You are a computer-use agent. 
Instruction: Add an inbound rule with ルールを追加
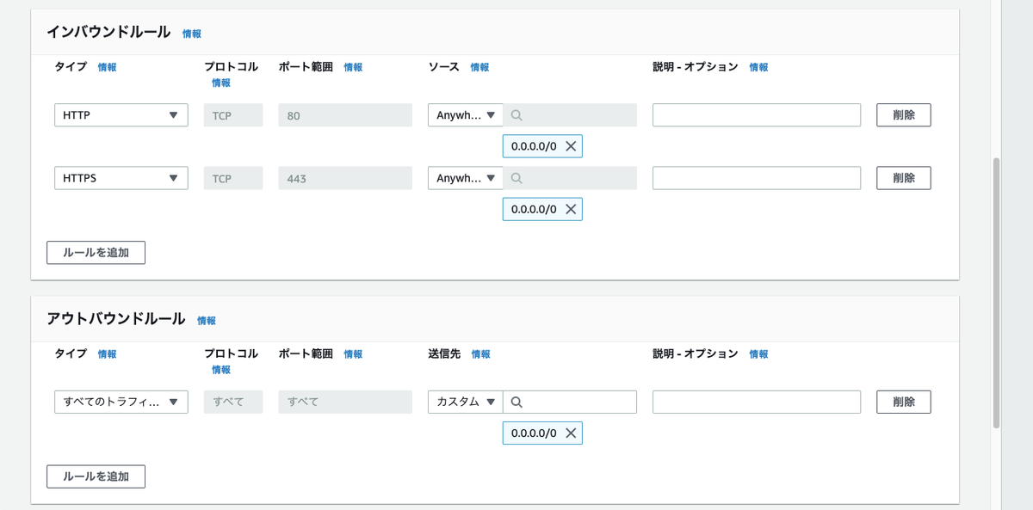(96, 253)
